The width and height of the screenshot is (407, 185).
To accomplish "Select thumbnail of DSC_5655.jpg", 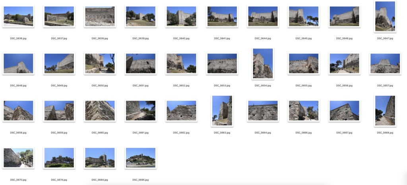I will [304, 63].
